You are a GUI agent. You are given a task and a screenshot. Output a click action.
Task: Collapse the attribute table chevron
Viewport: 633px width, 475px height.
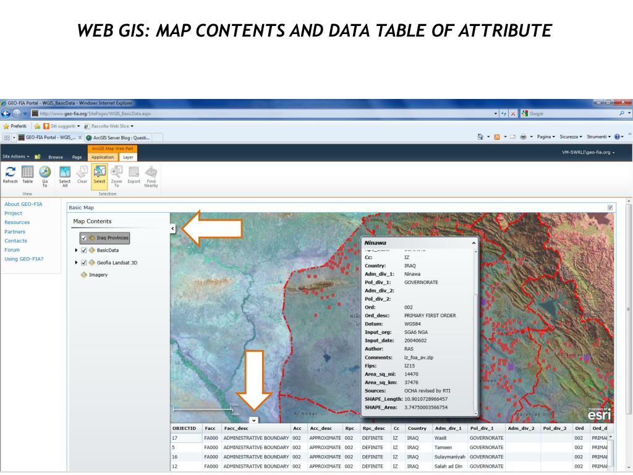(x=253, y=421)
